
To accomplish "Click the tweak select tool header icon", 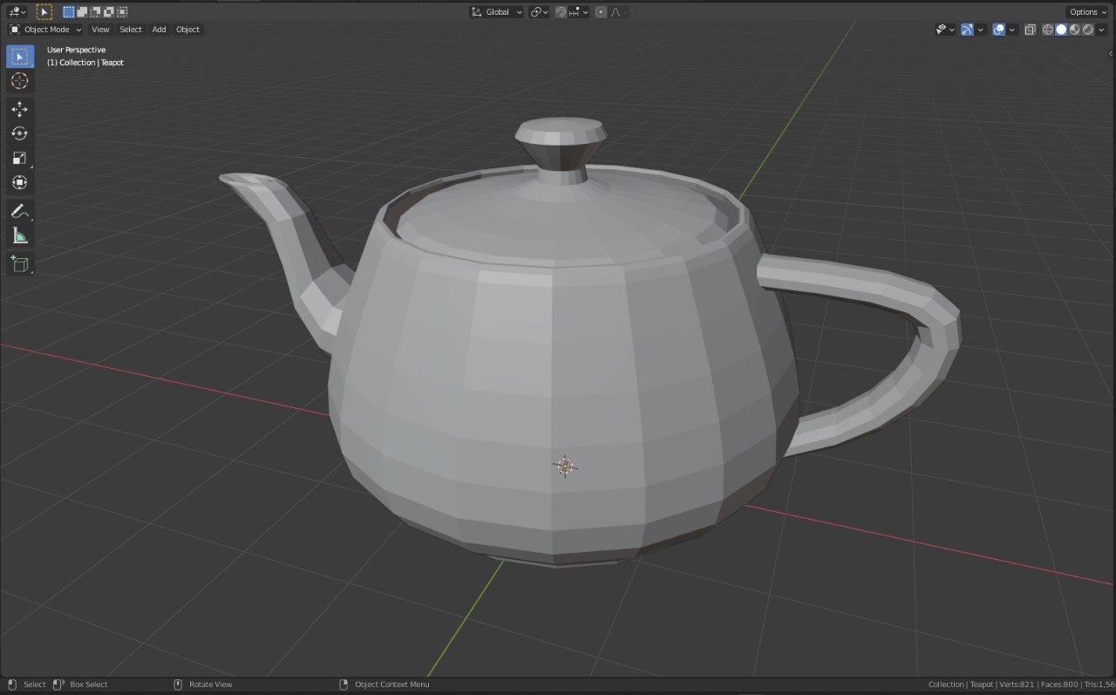I will [44, 12].
